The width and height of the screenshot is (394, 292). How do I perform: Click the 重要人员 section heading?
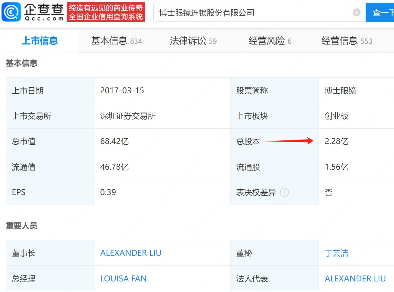tap(21, 226)
